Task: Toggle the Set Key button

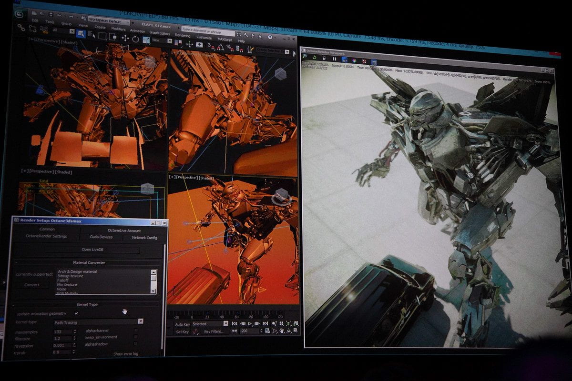Action: coord(183,331)
